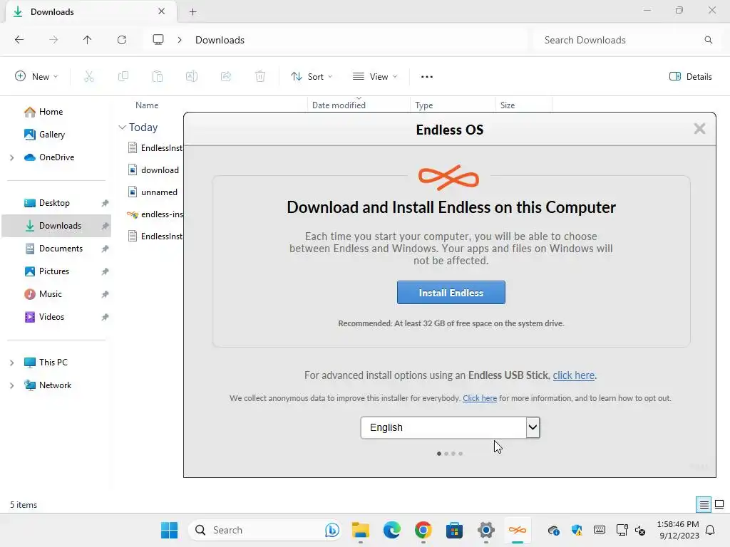The image size is (730, 547).
Task: Open the language dropdown showing English
Action: pos(450,427)
